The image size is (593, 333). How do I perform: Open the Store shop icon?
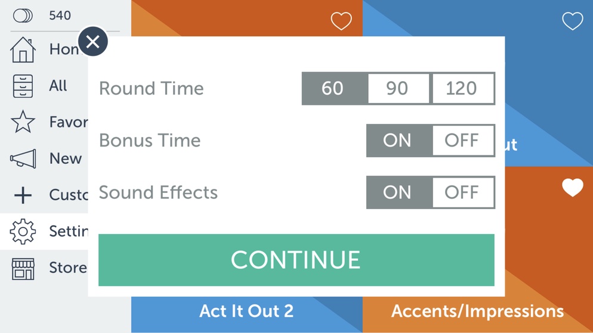point(23,269)
